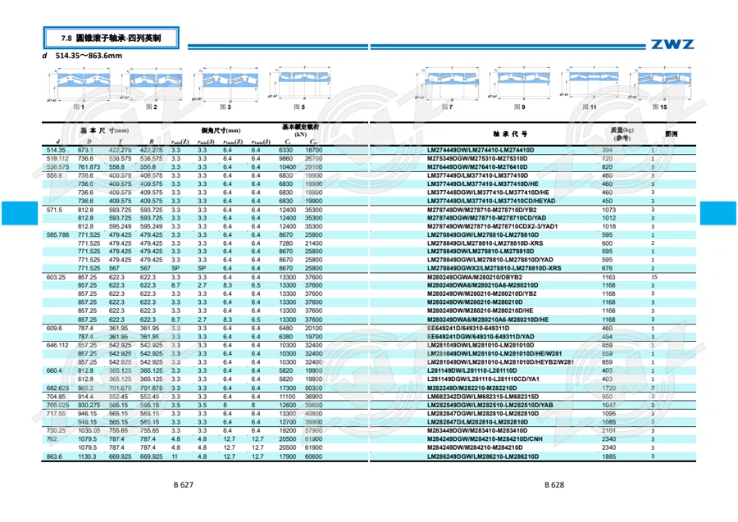
Task: Select bearing code L281149DW/L281110-L281110D
Action: pos(472,370)
